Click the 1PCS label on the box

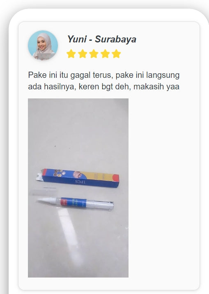pos(80,182)
